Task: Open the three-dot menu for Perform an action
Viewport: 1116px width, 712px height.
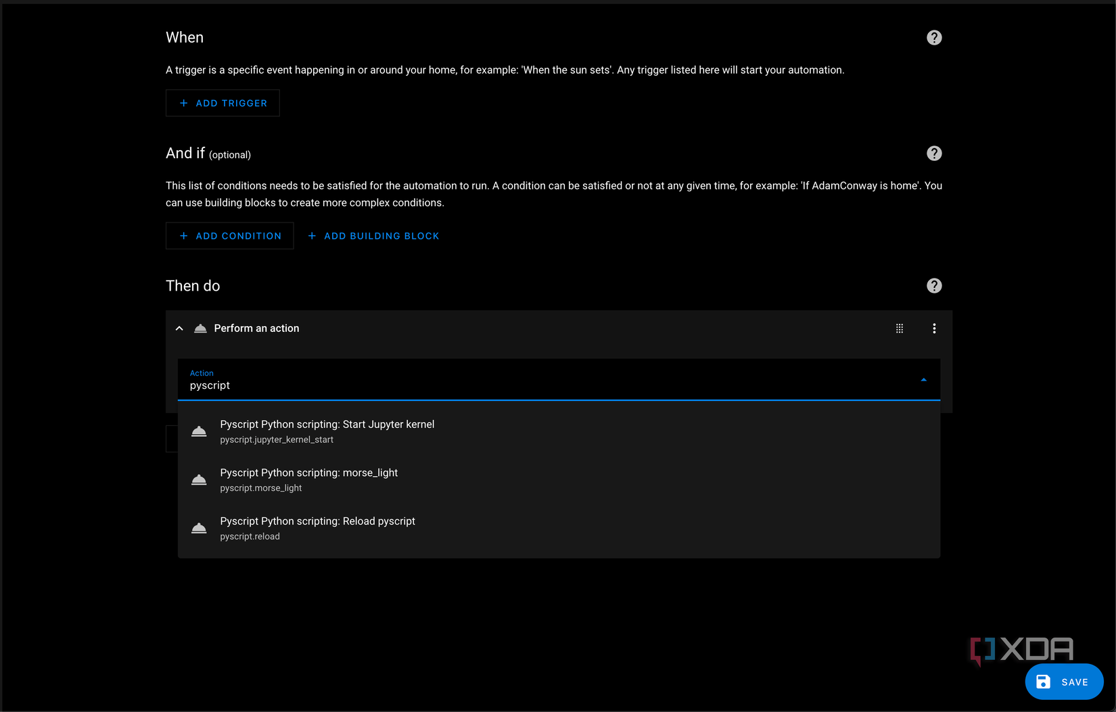Action: 934,329
